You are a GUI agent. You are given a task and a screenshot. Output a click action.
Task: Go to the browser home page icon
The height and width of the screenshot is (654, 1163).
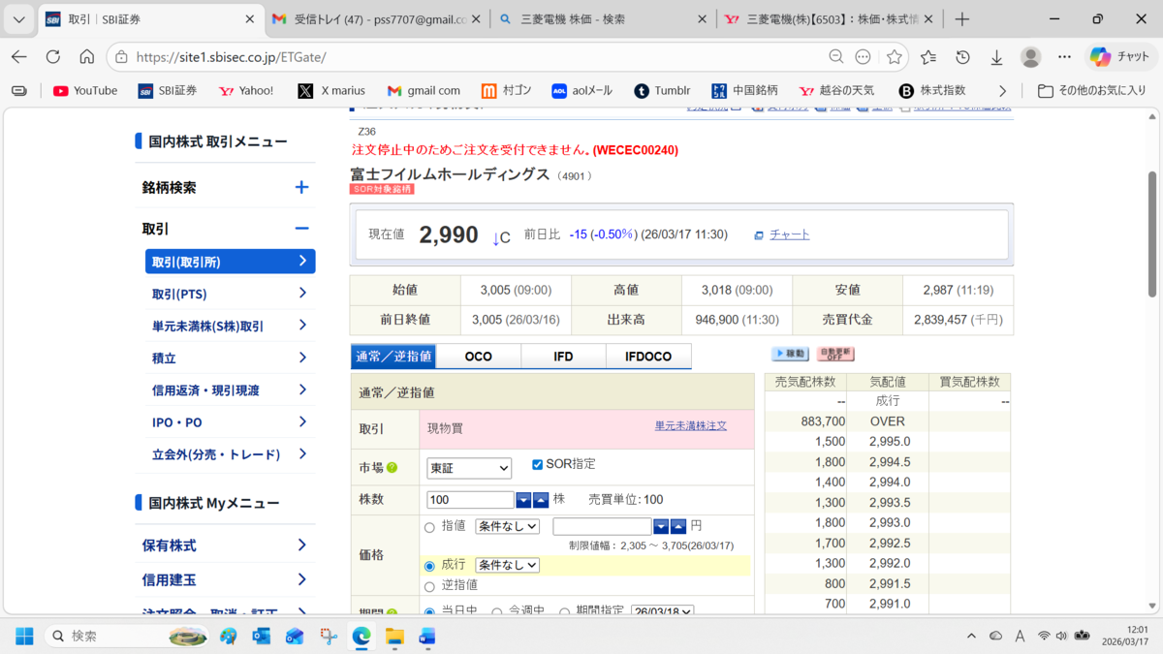pos(87,57)
